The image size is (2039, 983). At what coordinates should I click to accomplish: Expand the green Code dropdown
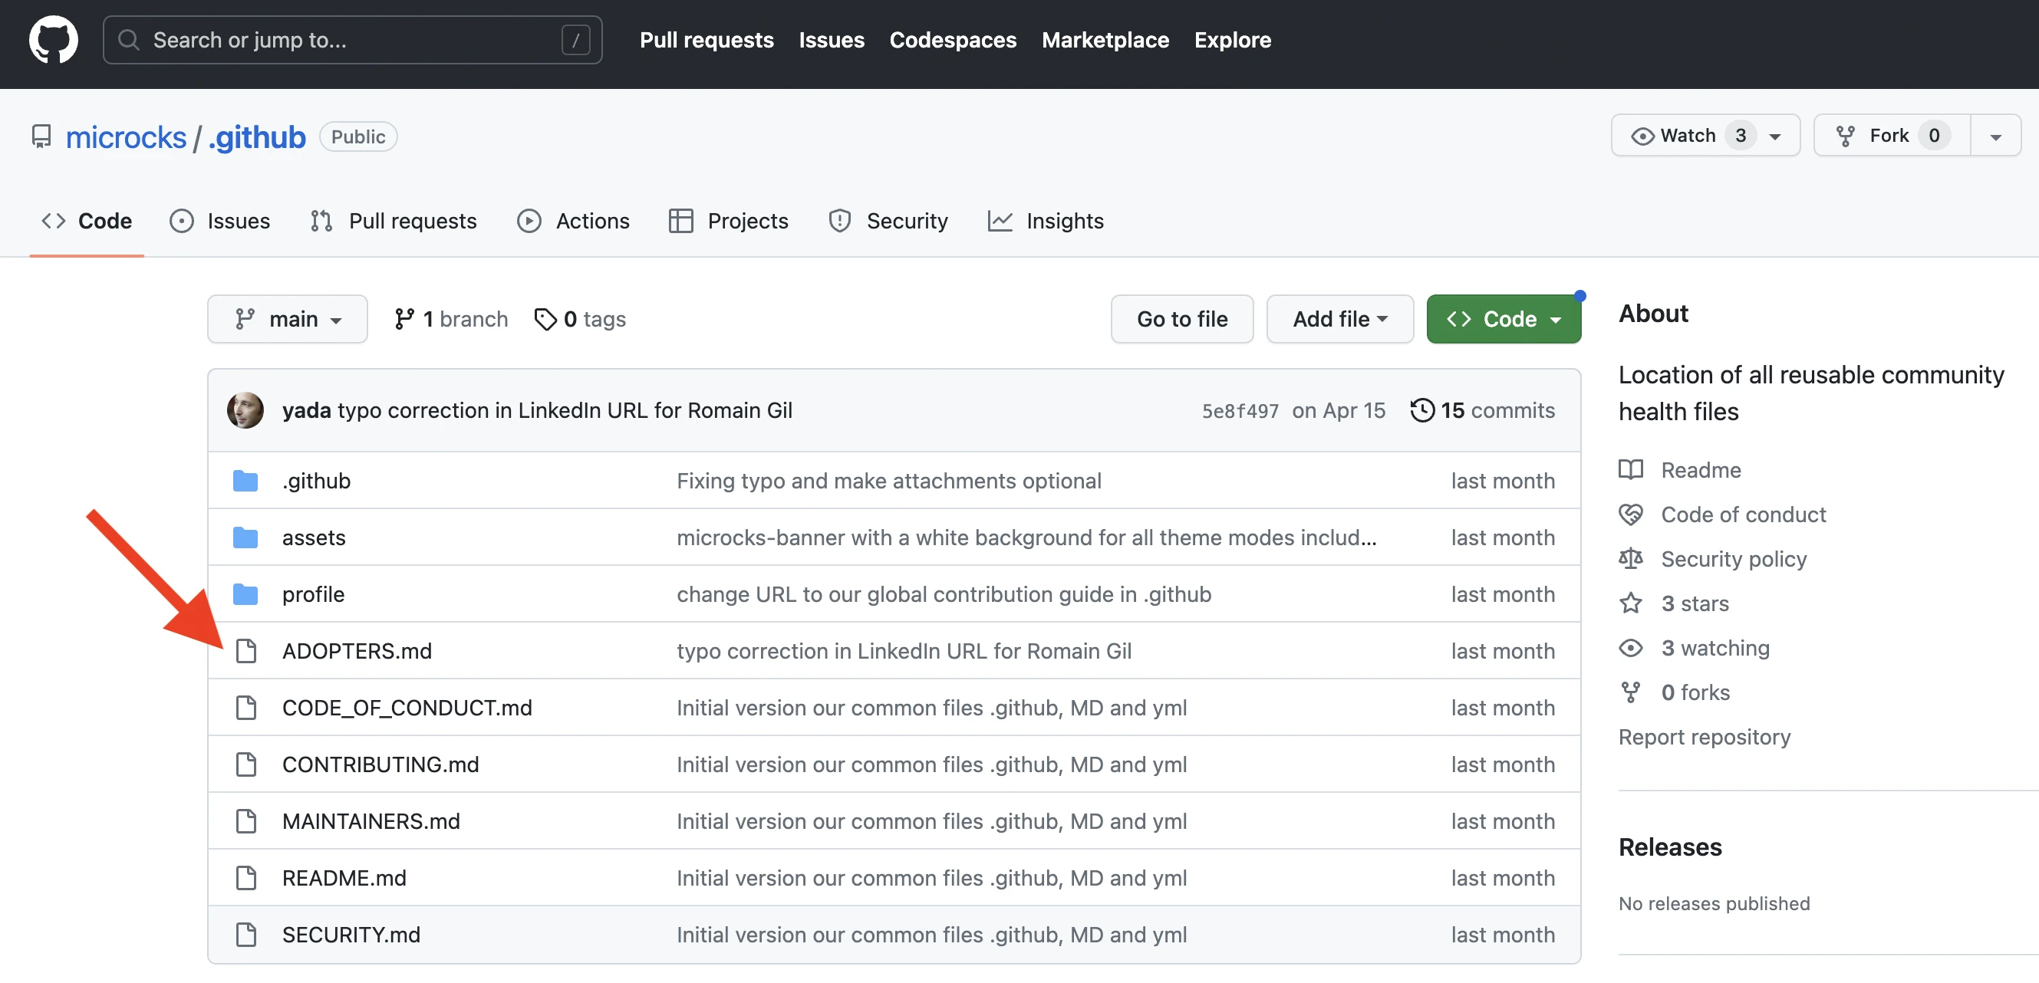[1503, 318]
